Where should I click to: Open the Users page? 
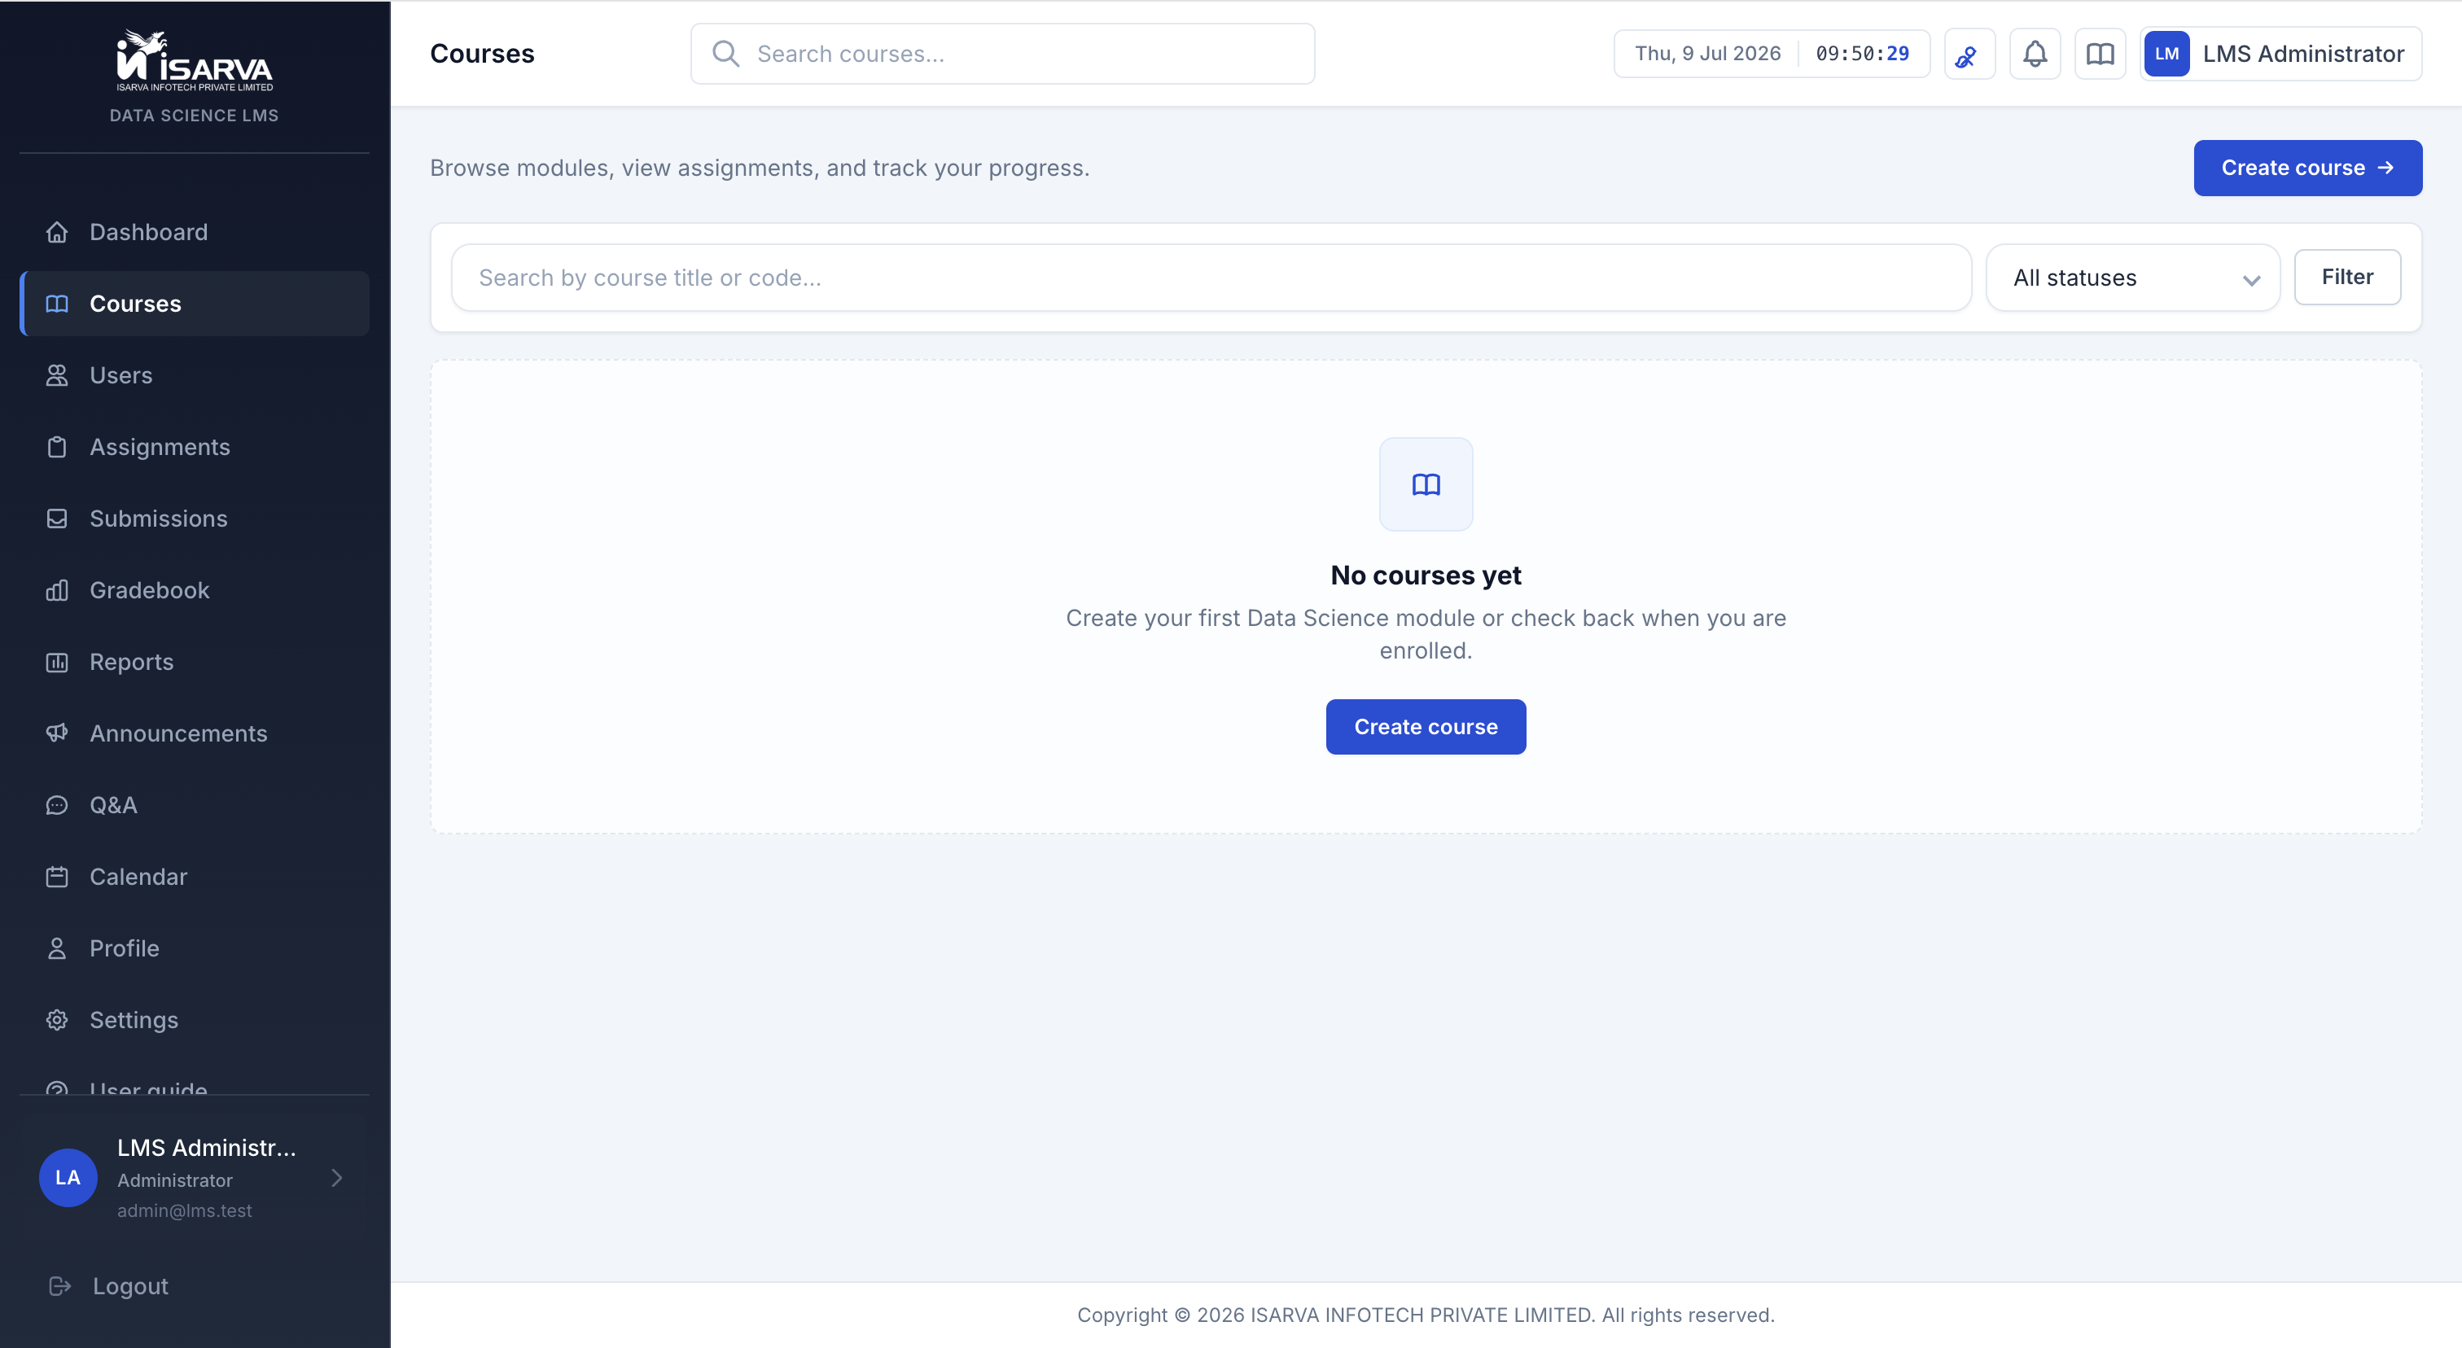[194, 375]
